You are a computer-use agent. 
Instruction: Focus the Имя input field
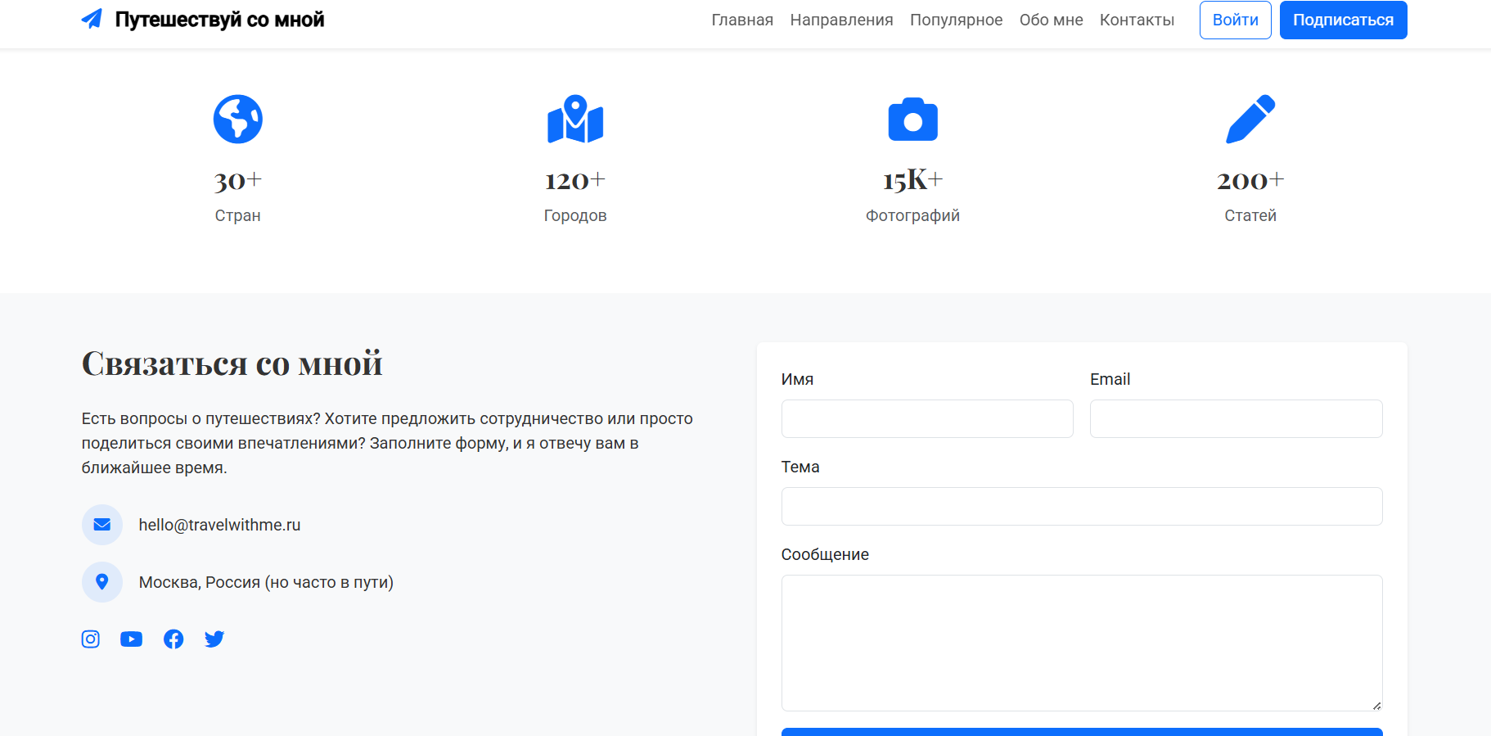click(927, 418)
